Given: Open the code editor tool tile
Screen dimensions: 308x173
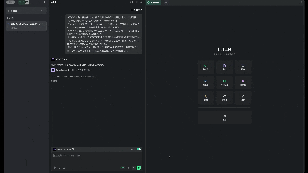Looking at the screenshot, I should [x=206, y=67].
